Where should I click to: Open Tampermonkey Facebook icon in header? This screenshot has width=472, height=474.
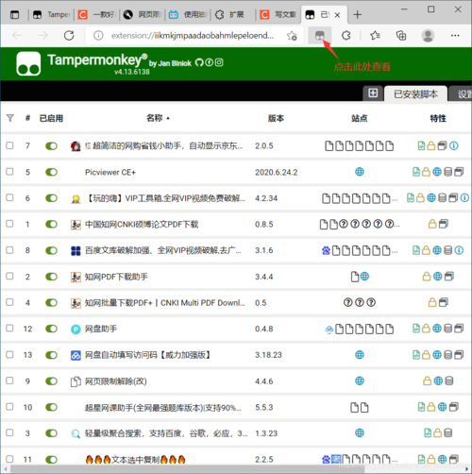209,62
